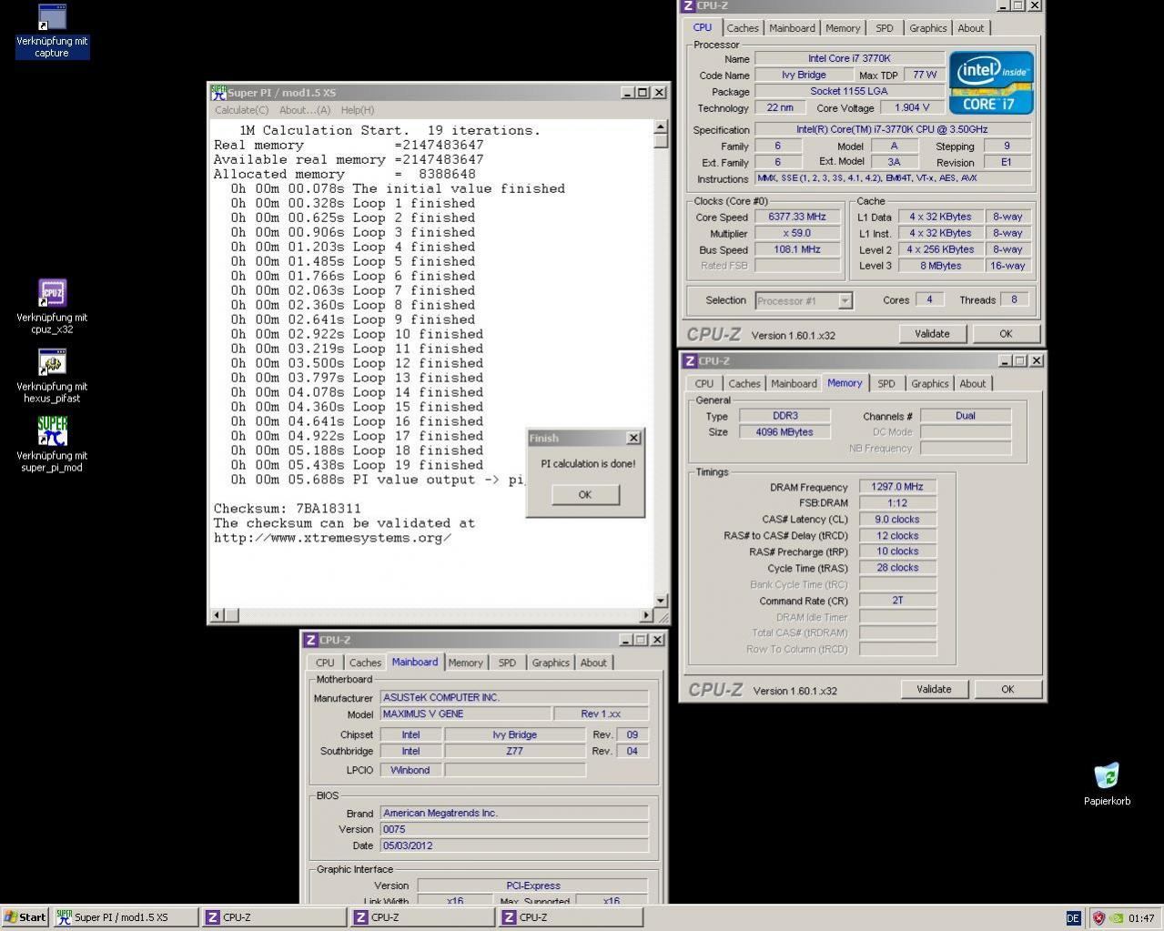Switch to Graphics tab in Memory CPU-Z window

929,384
